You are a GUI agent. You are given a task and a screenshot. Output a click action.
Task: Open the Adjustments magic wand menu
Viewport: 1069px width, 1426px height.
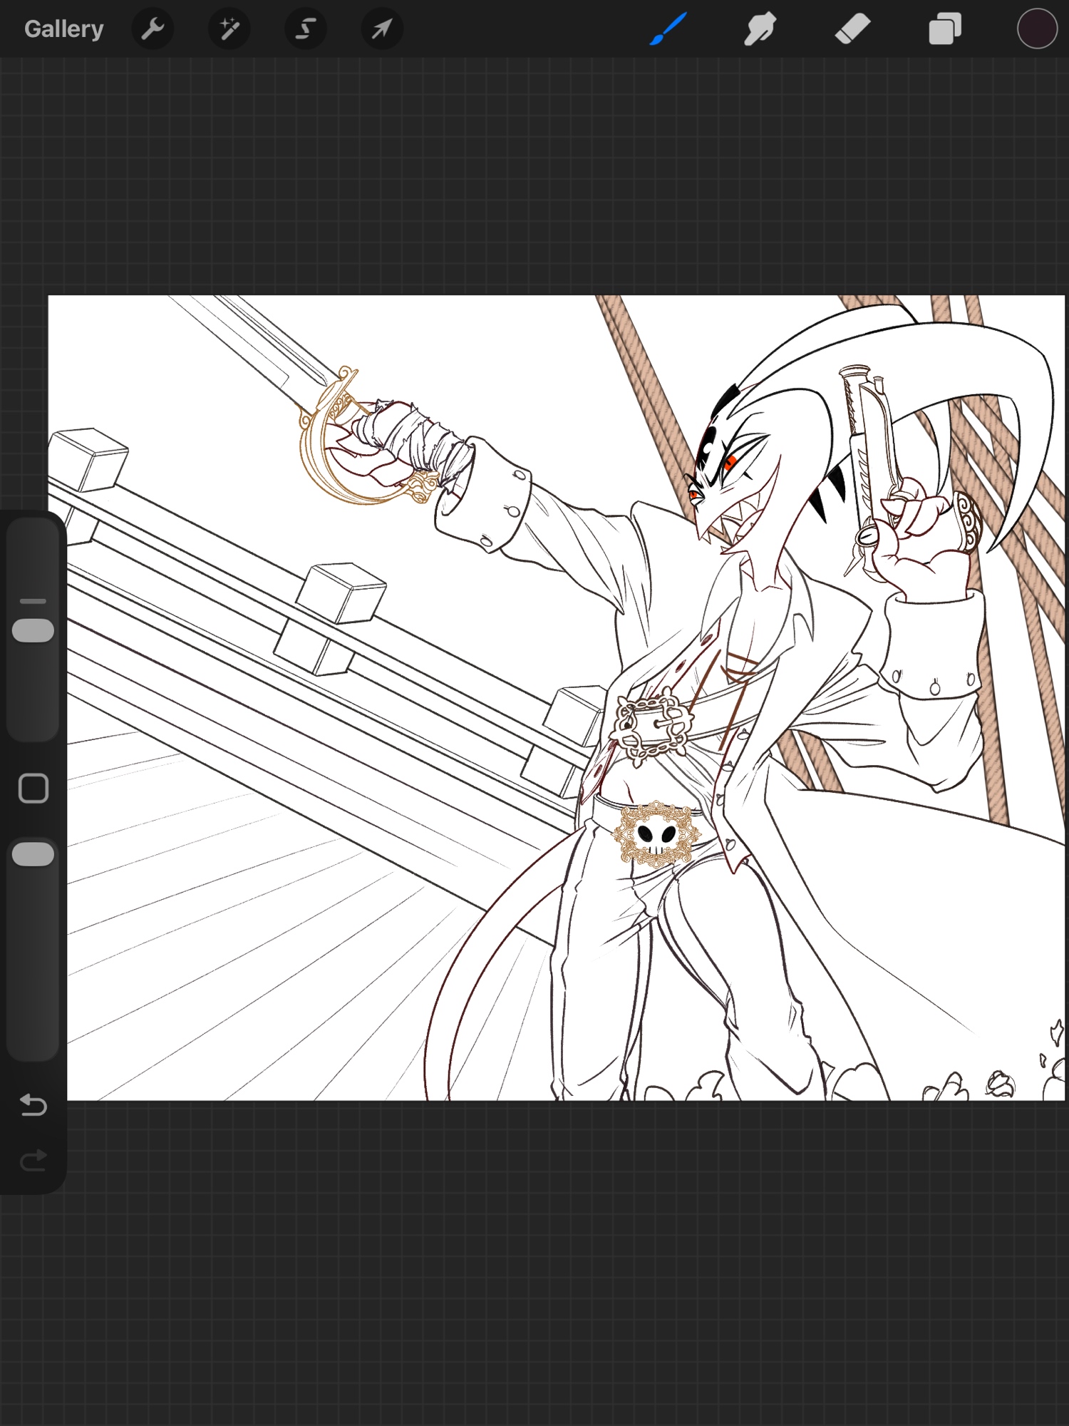click(229, 29)
